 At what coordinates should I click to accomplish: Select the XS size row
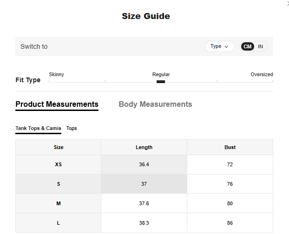(x=59, y=164)
